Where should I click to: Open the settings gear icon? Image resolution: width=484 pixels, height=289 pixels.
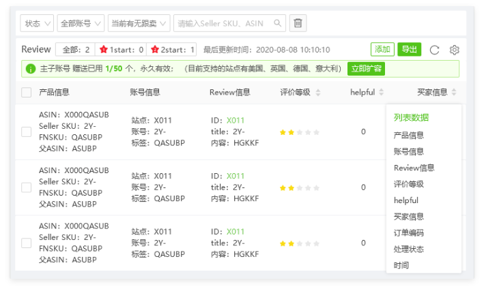point(454,50)
